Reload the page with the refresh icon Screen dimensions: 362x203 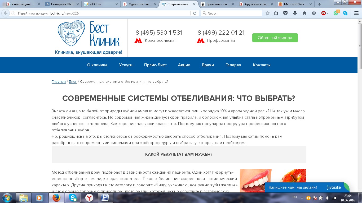point(195,13)
